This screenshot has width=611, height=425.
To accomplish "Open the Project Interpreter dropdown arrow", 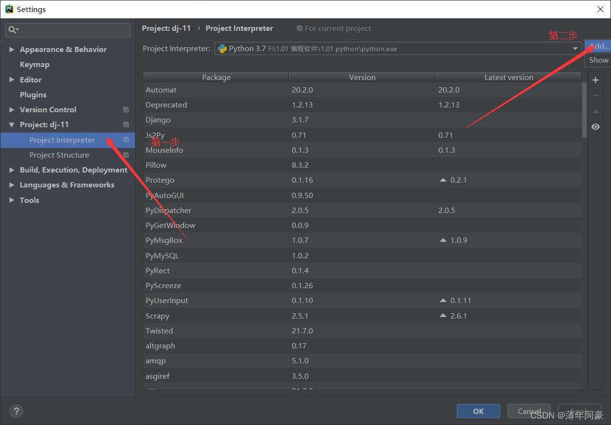I will [x=575, y=49].
